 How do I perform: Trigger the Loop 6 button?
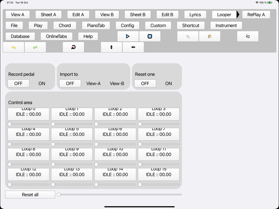pyautogui.click(x=115, y=134)
